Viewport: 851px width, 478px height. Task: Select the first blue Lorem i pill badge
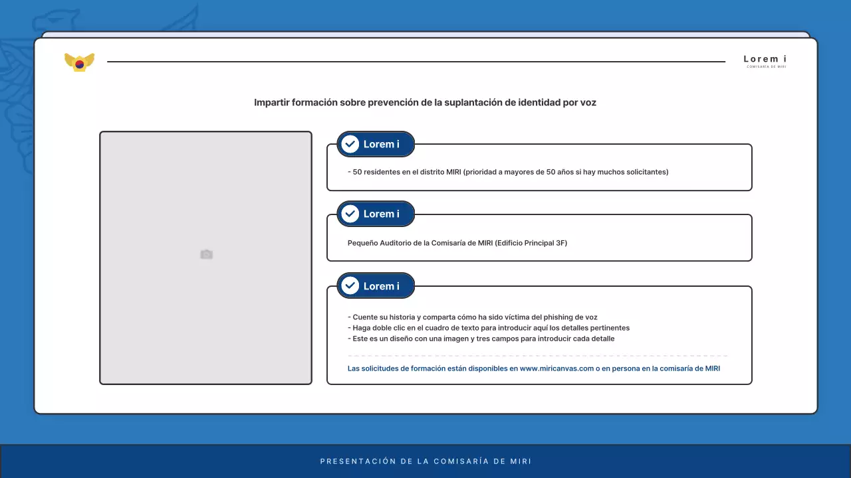[x=376, y=144]
